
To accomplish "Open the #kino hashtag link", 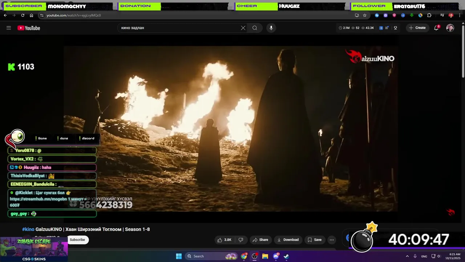I will tap(28, 229).
